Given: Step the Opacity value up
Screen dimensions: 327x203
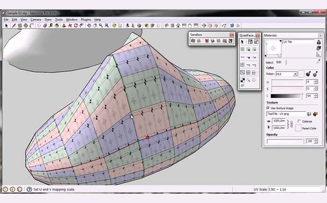Looking at the screenshot, I should tap(315, 139).
